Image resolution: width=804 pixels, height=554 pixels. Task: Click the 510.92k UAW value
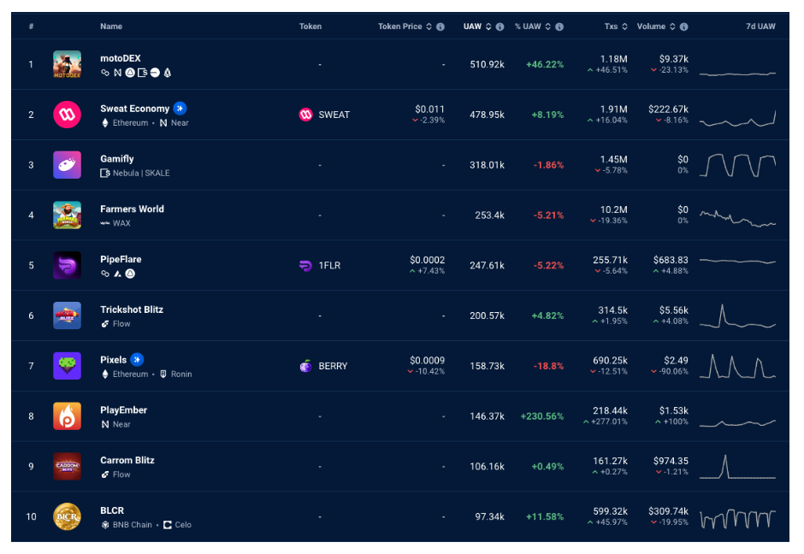click(x=488, y=65)
